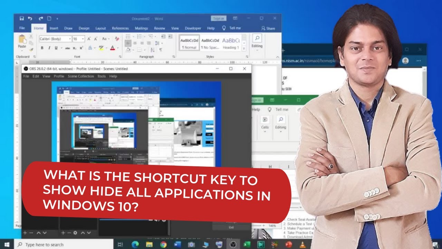Image resolution: width=442 pixels, height=249 pixels.
Task: Click Exit button in OBS controls
Action: coord(231,227)
